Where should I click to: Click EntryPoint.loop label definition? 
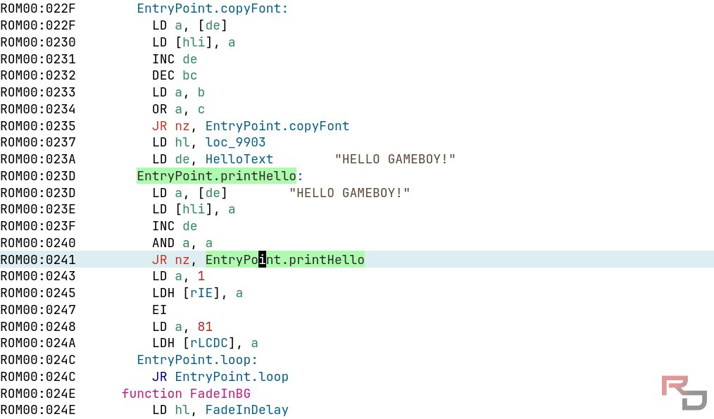[x=197, y=360]
